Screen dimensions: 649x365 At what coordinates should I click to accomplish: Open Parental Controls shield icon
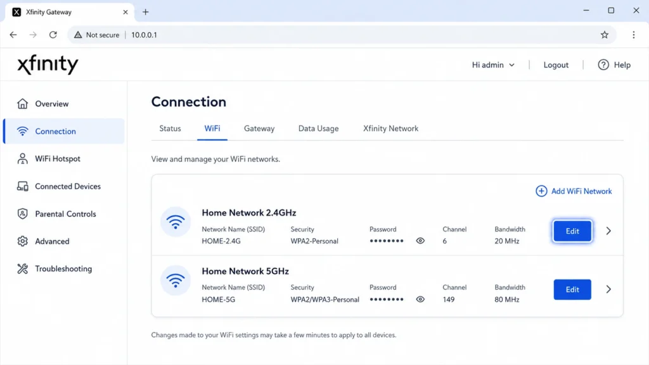[22, 214]
